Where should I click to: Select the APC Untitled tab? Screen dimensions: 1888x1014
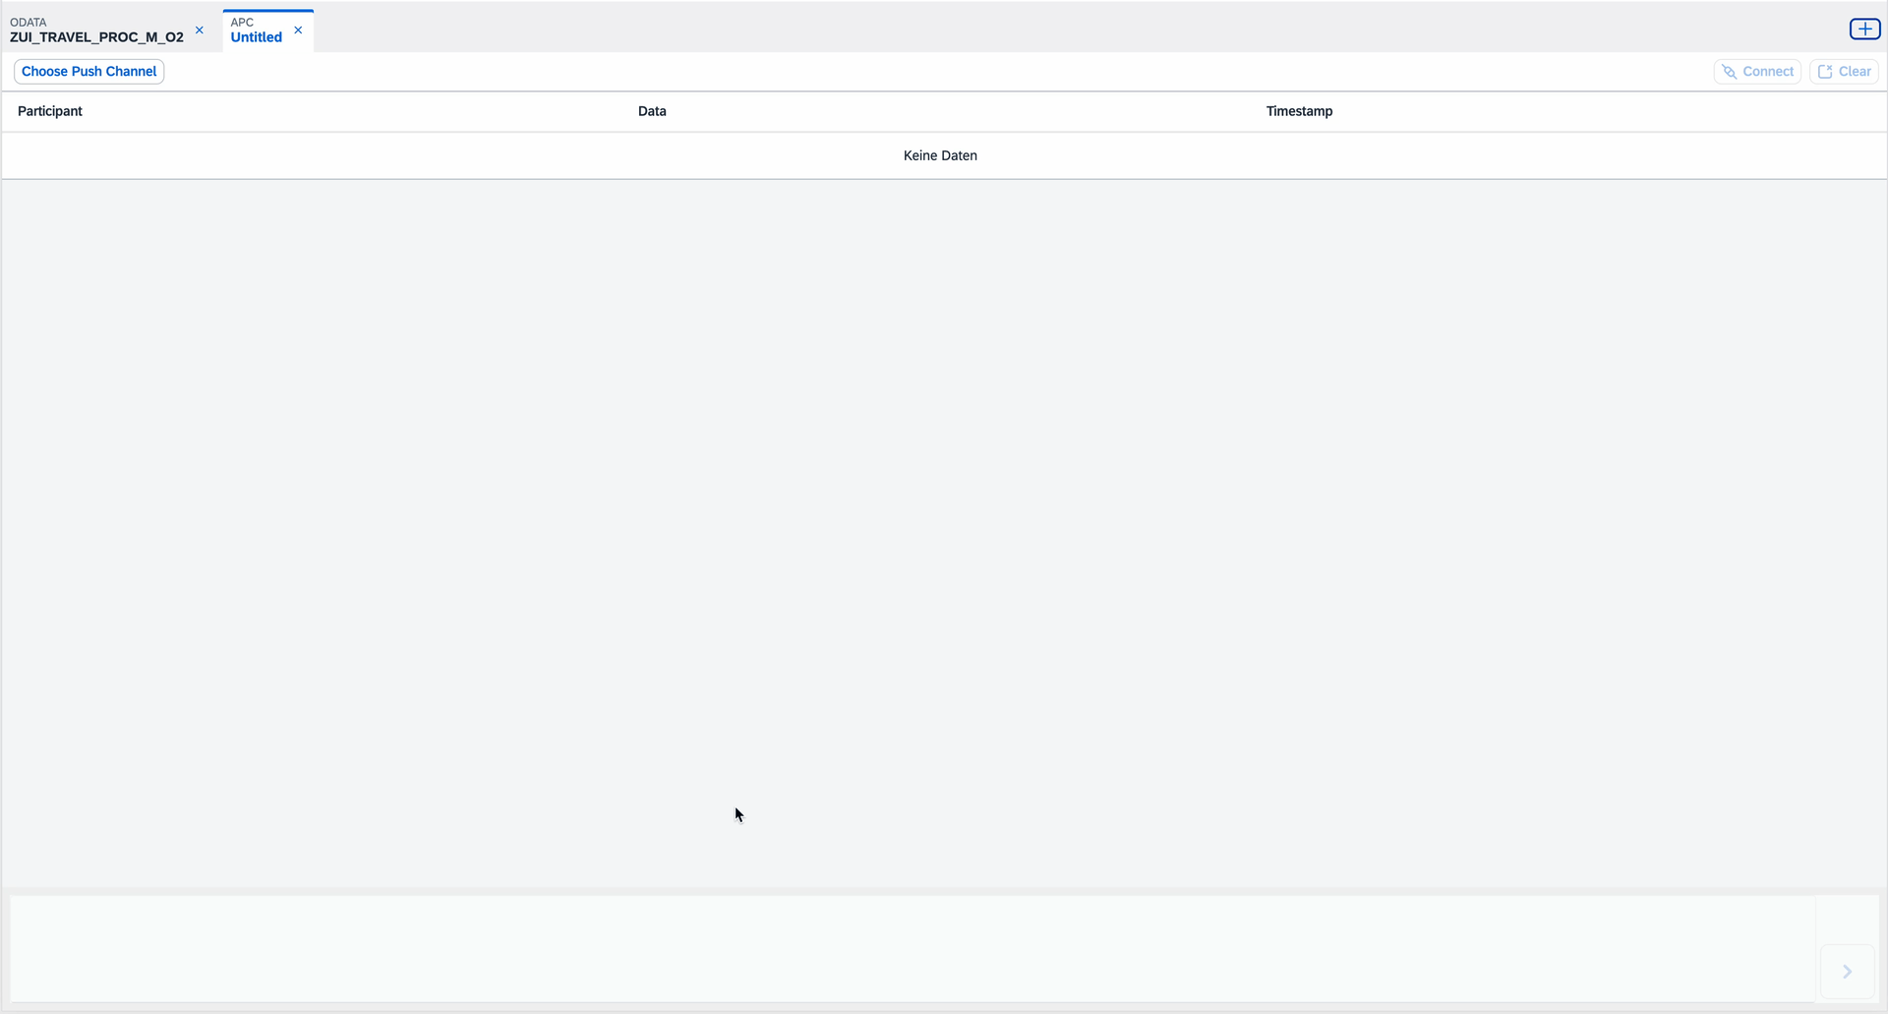pos(257,30)
